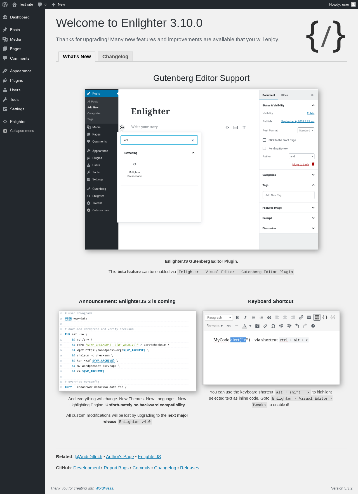Click the bulleted list icon in the editor toolbar image
This screenshot has height=494, width=358.
(253, 317)
